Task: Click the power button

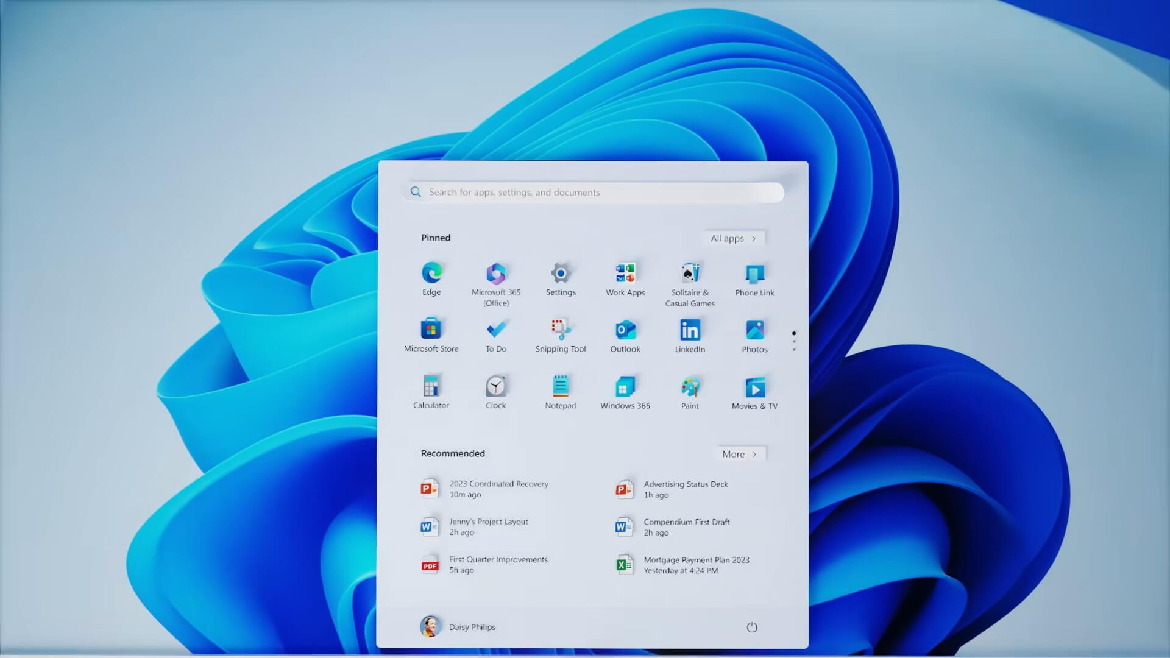Action: point(751,626)
